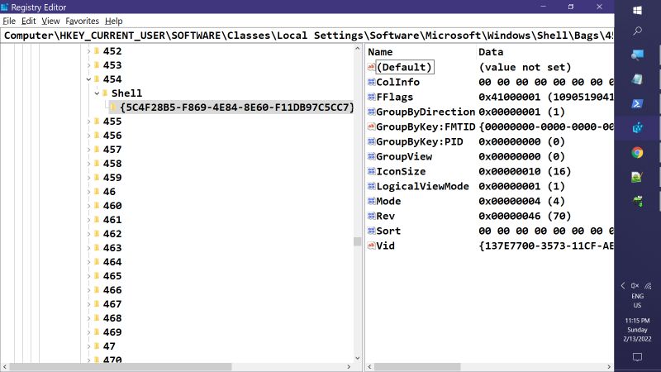This screenshot has height=372, width=661.
Task: Click values pane scroll right arrow
Action: tap(609, 367)
